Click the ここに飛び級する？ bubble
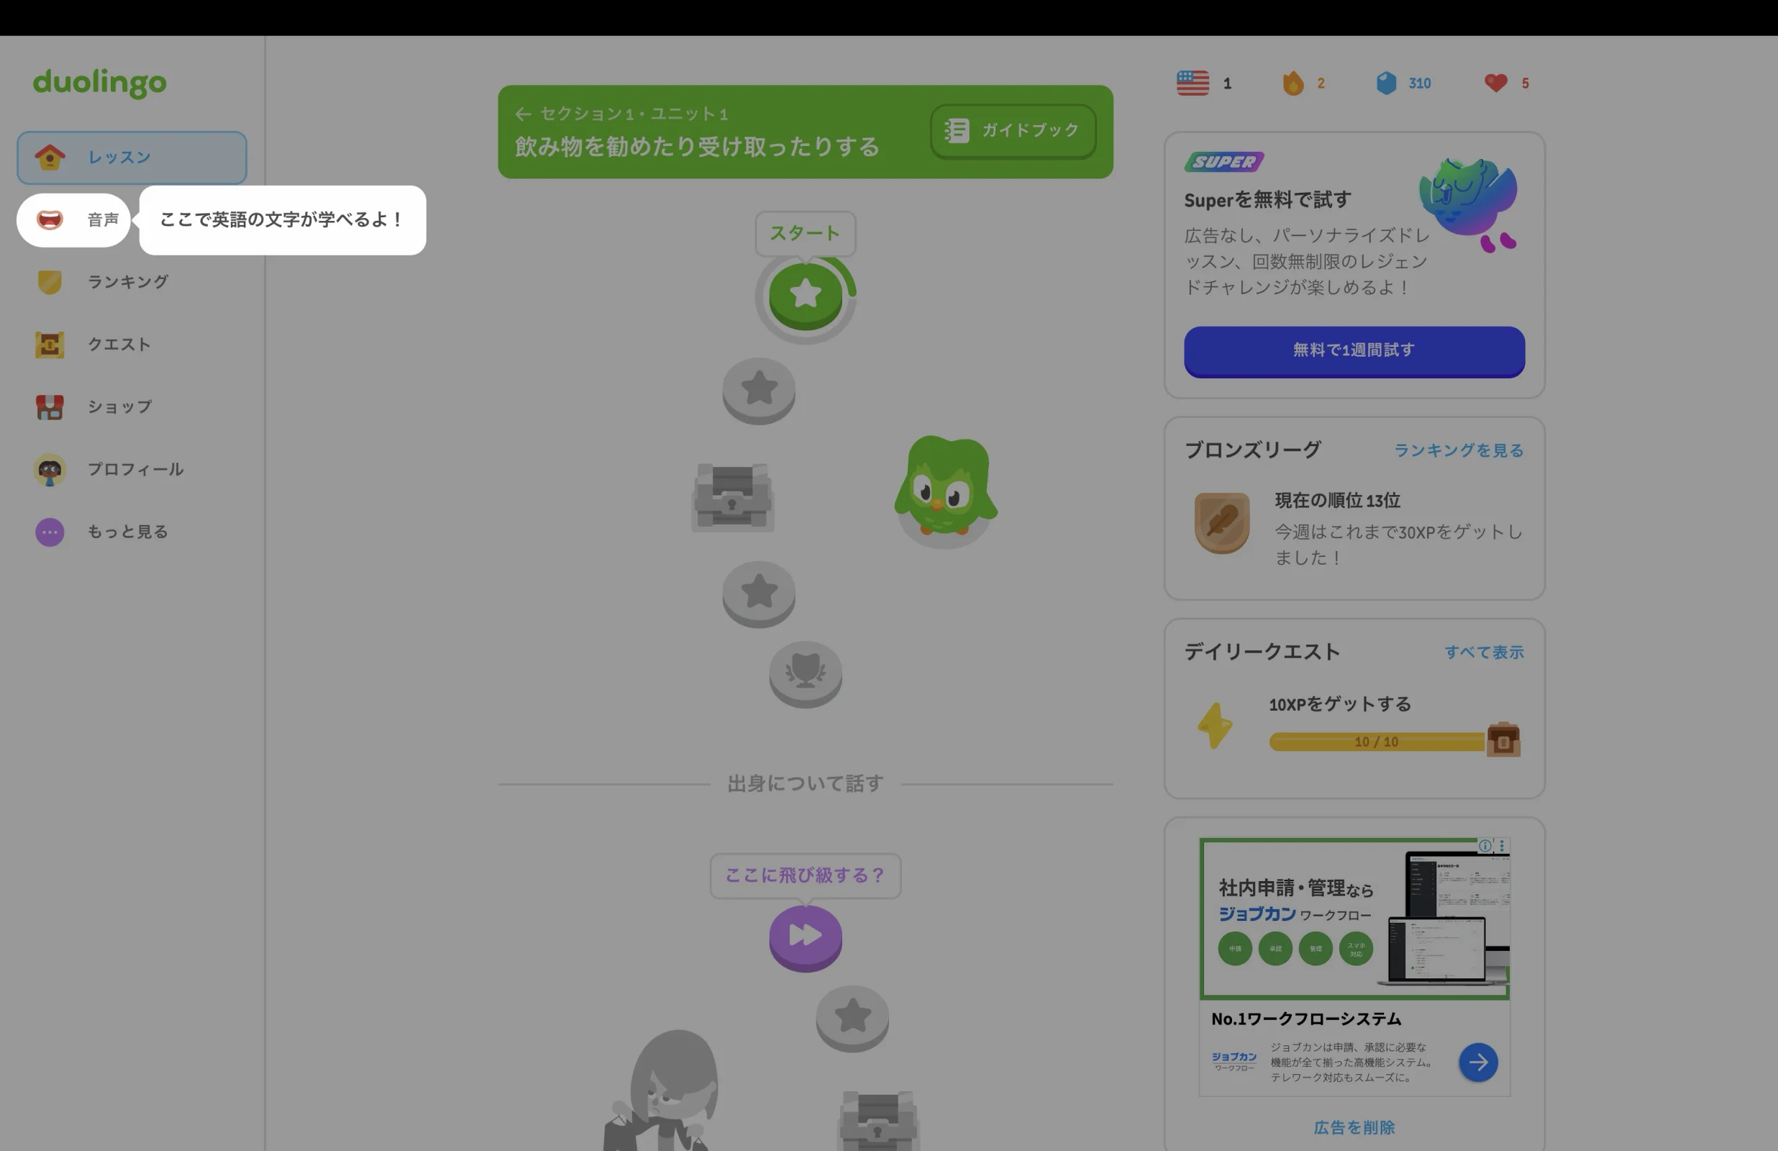This screenshot has width=1778, height=1151. pos(805,875)
